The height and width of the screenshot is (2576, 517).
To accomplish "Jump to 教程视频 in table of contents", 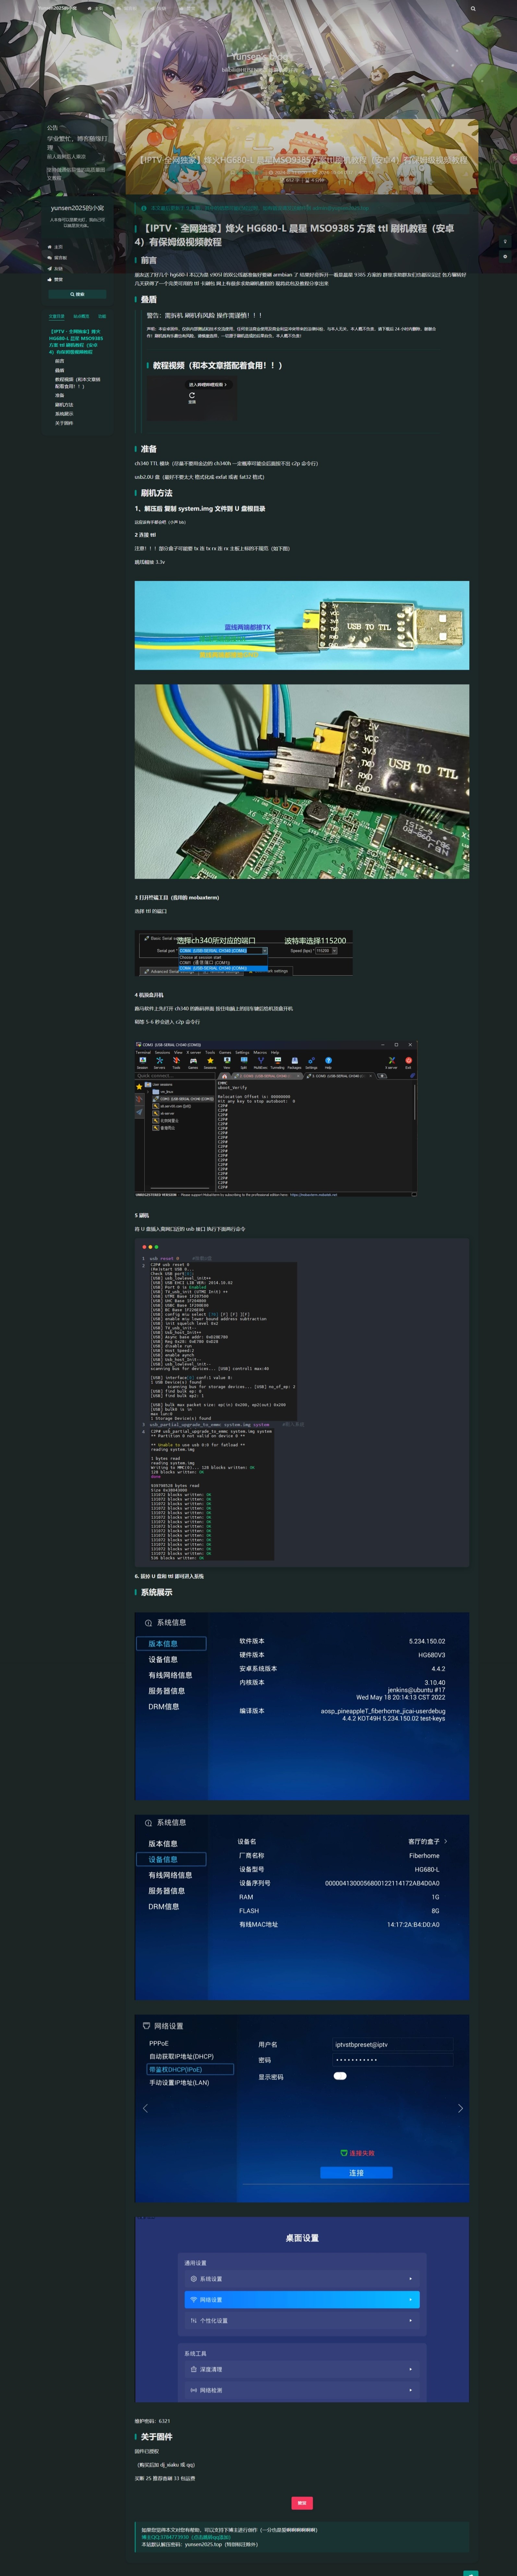I will point(78,383).
